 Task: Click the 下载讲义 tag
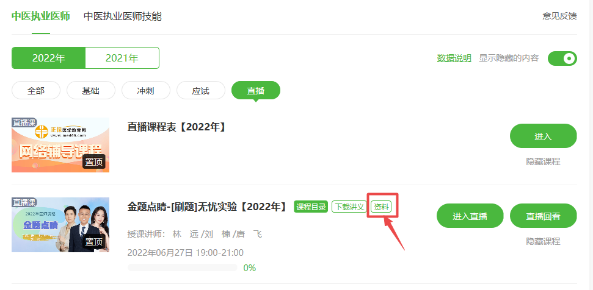point(349,207)
